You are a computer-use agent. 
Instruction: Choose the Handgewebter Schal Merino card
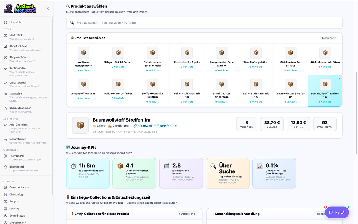(221, 60)
